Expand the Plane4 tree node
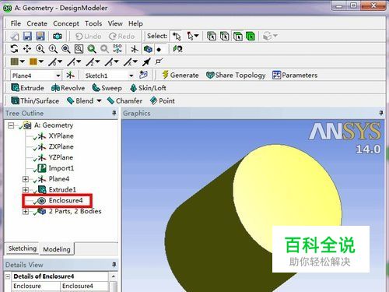The image size is (389, 292). (x=26, y=179)
